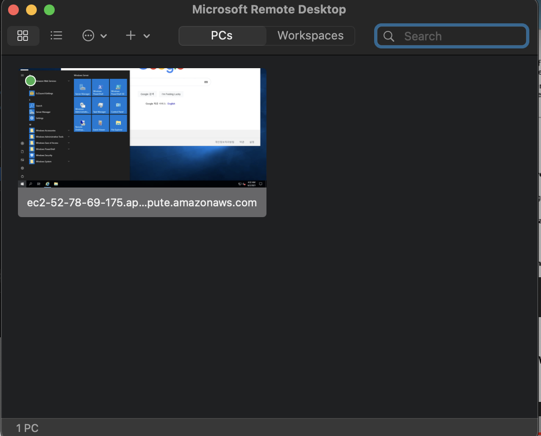The image size is (541, 436).
Task: Select the PCs tab
Action: [222, 36]
